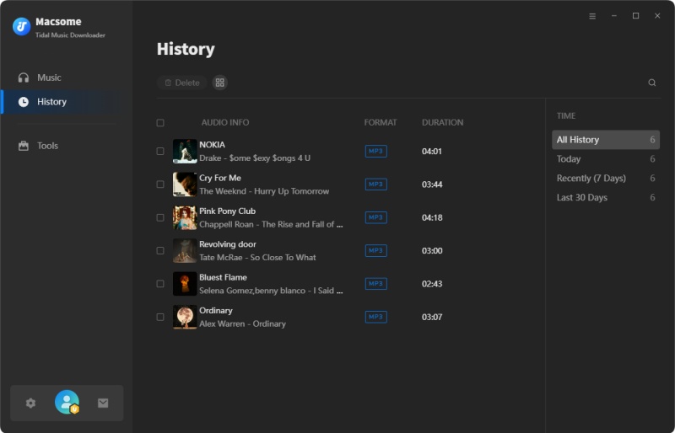Click the Cry For Me album thumbnail
Screen dimensions: 675x433
click(x=185, y=184)
